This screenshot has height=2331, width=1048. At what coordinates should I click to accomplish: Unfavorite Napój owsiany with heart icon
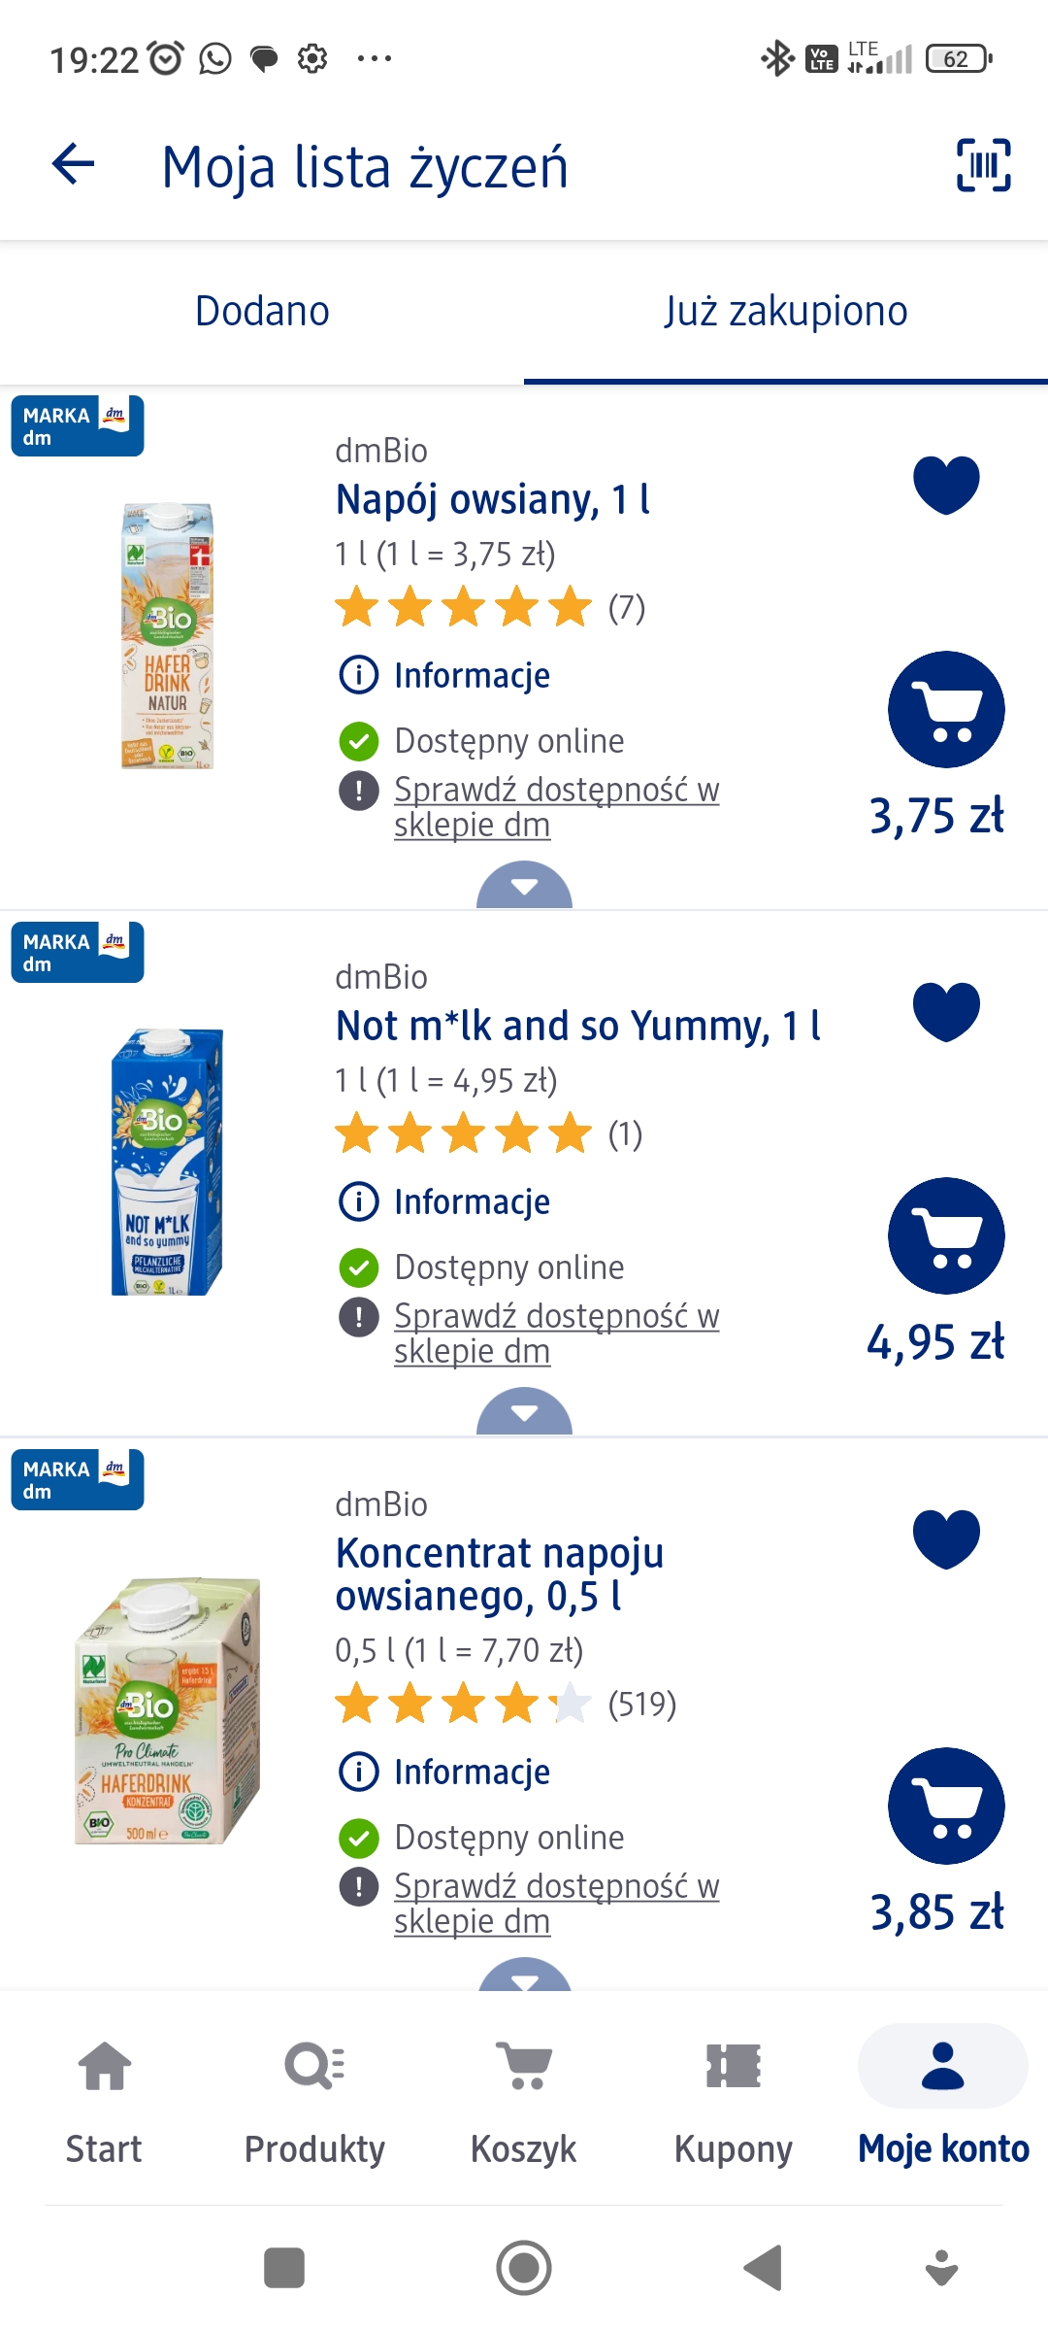946,484
